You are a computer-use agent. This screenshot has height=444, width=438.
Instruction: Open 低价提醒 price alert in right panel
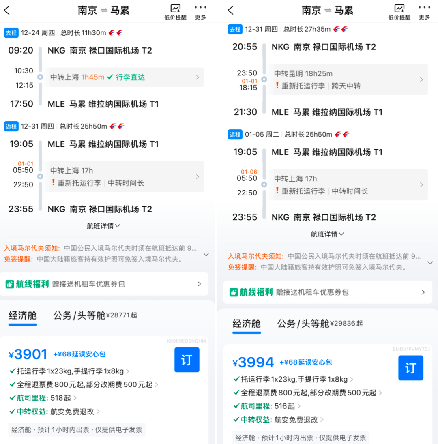point(399,12)
